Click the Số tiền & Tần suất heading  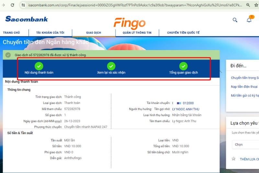coord(20,133)
